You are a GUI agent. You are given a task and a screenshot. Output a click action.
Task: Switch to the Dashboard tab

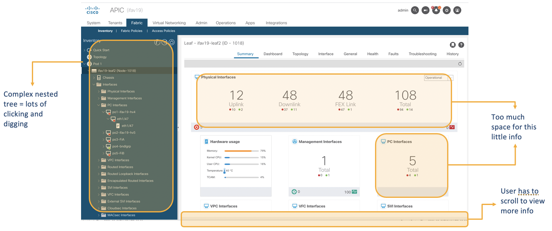pyautogui.click(x=273, y=54)
